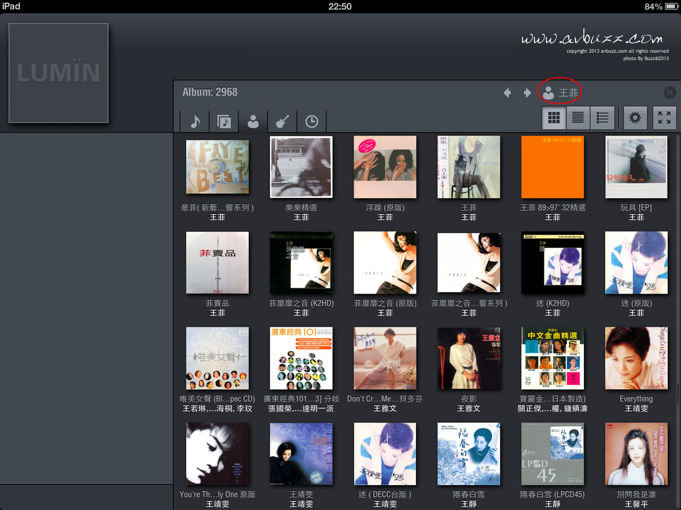Switch to the songs tab with music note
681x510 pixels.
[195, 121]
